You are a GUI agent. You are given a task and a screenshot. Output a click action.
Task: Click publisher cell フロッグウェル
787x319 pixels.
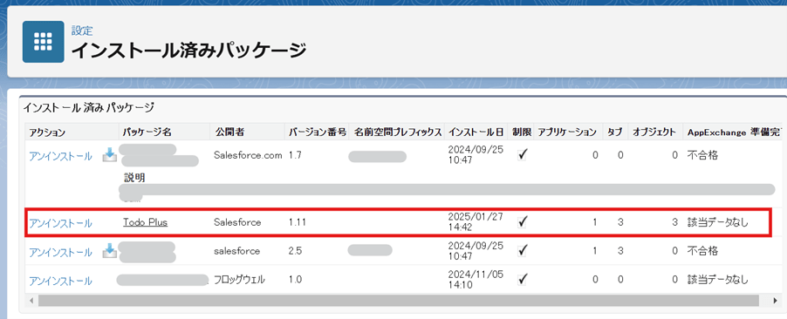tap(239, 280)
